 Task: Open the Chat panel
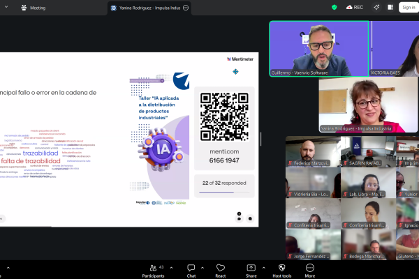(x=191, y=269)
